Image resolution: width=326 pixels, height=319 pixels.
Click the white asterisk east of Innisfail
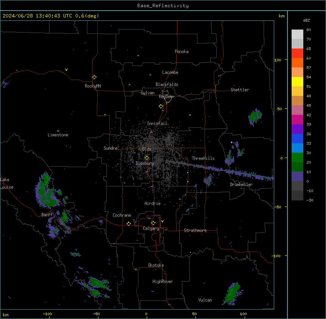click(x=190, y=115)
